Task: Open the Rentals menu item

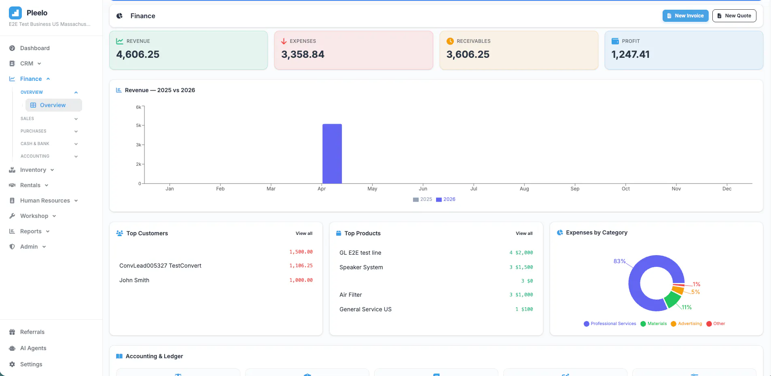Action: pyautogui.click(x=30, y=185)
